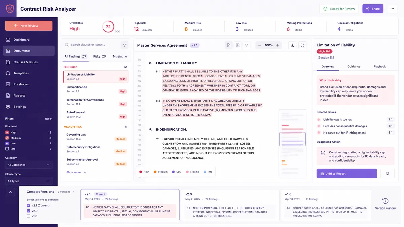The height and width of the screenshot is (227, 404).
Task: Click the Share button
Action: coord(373,9)
